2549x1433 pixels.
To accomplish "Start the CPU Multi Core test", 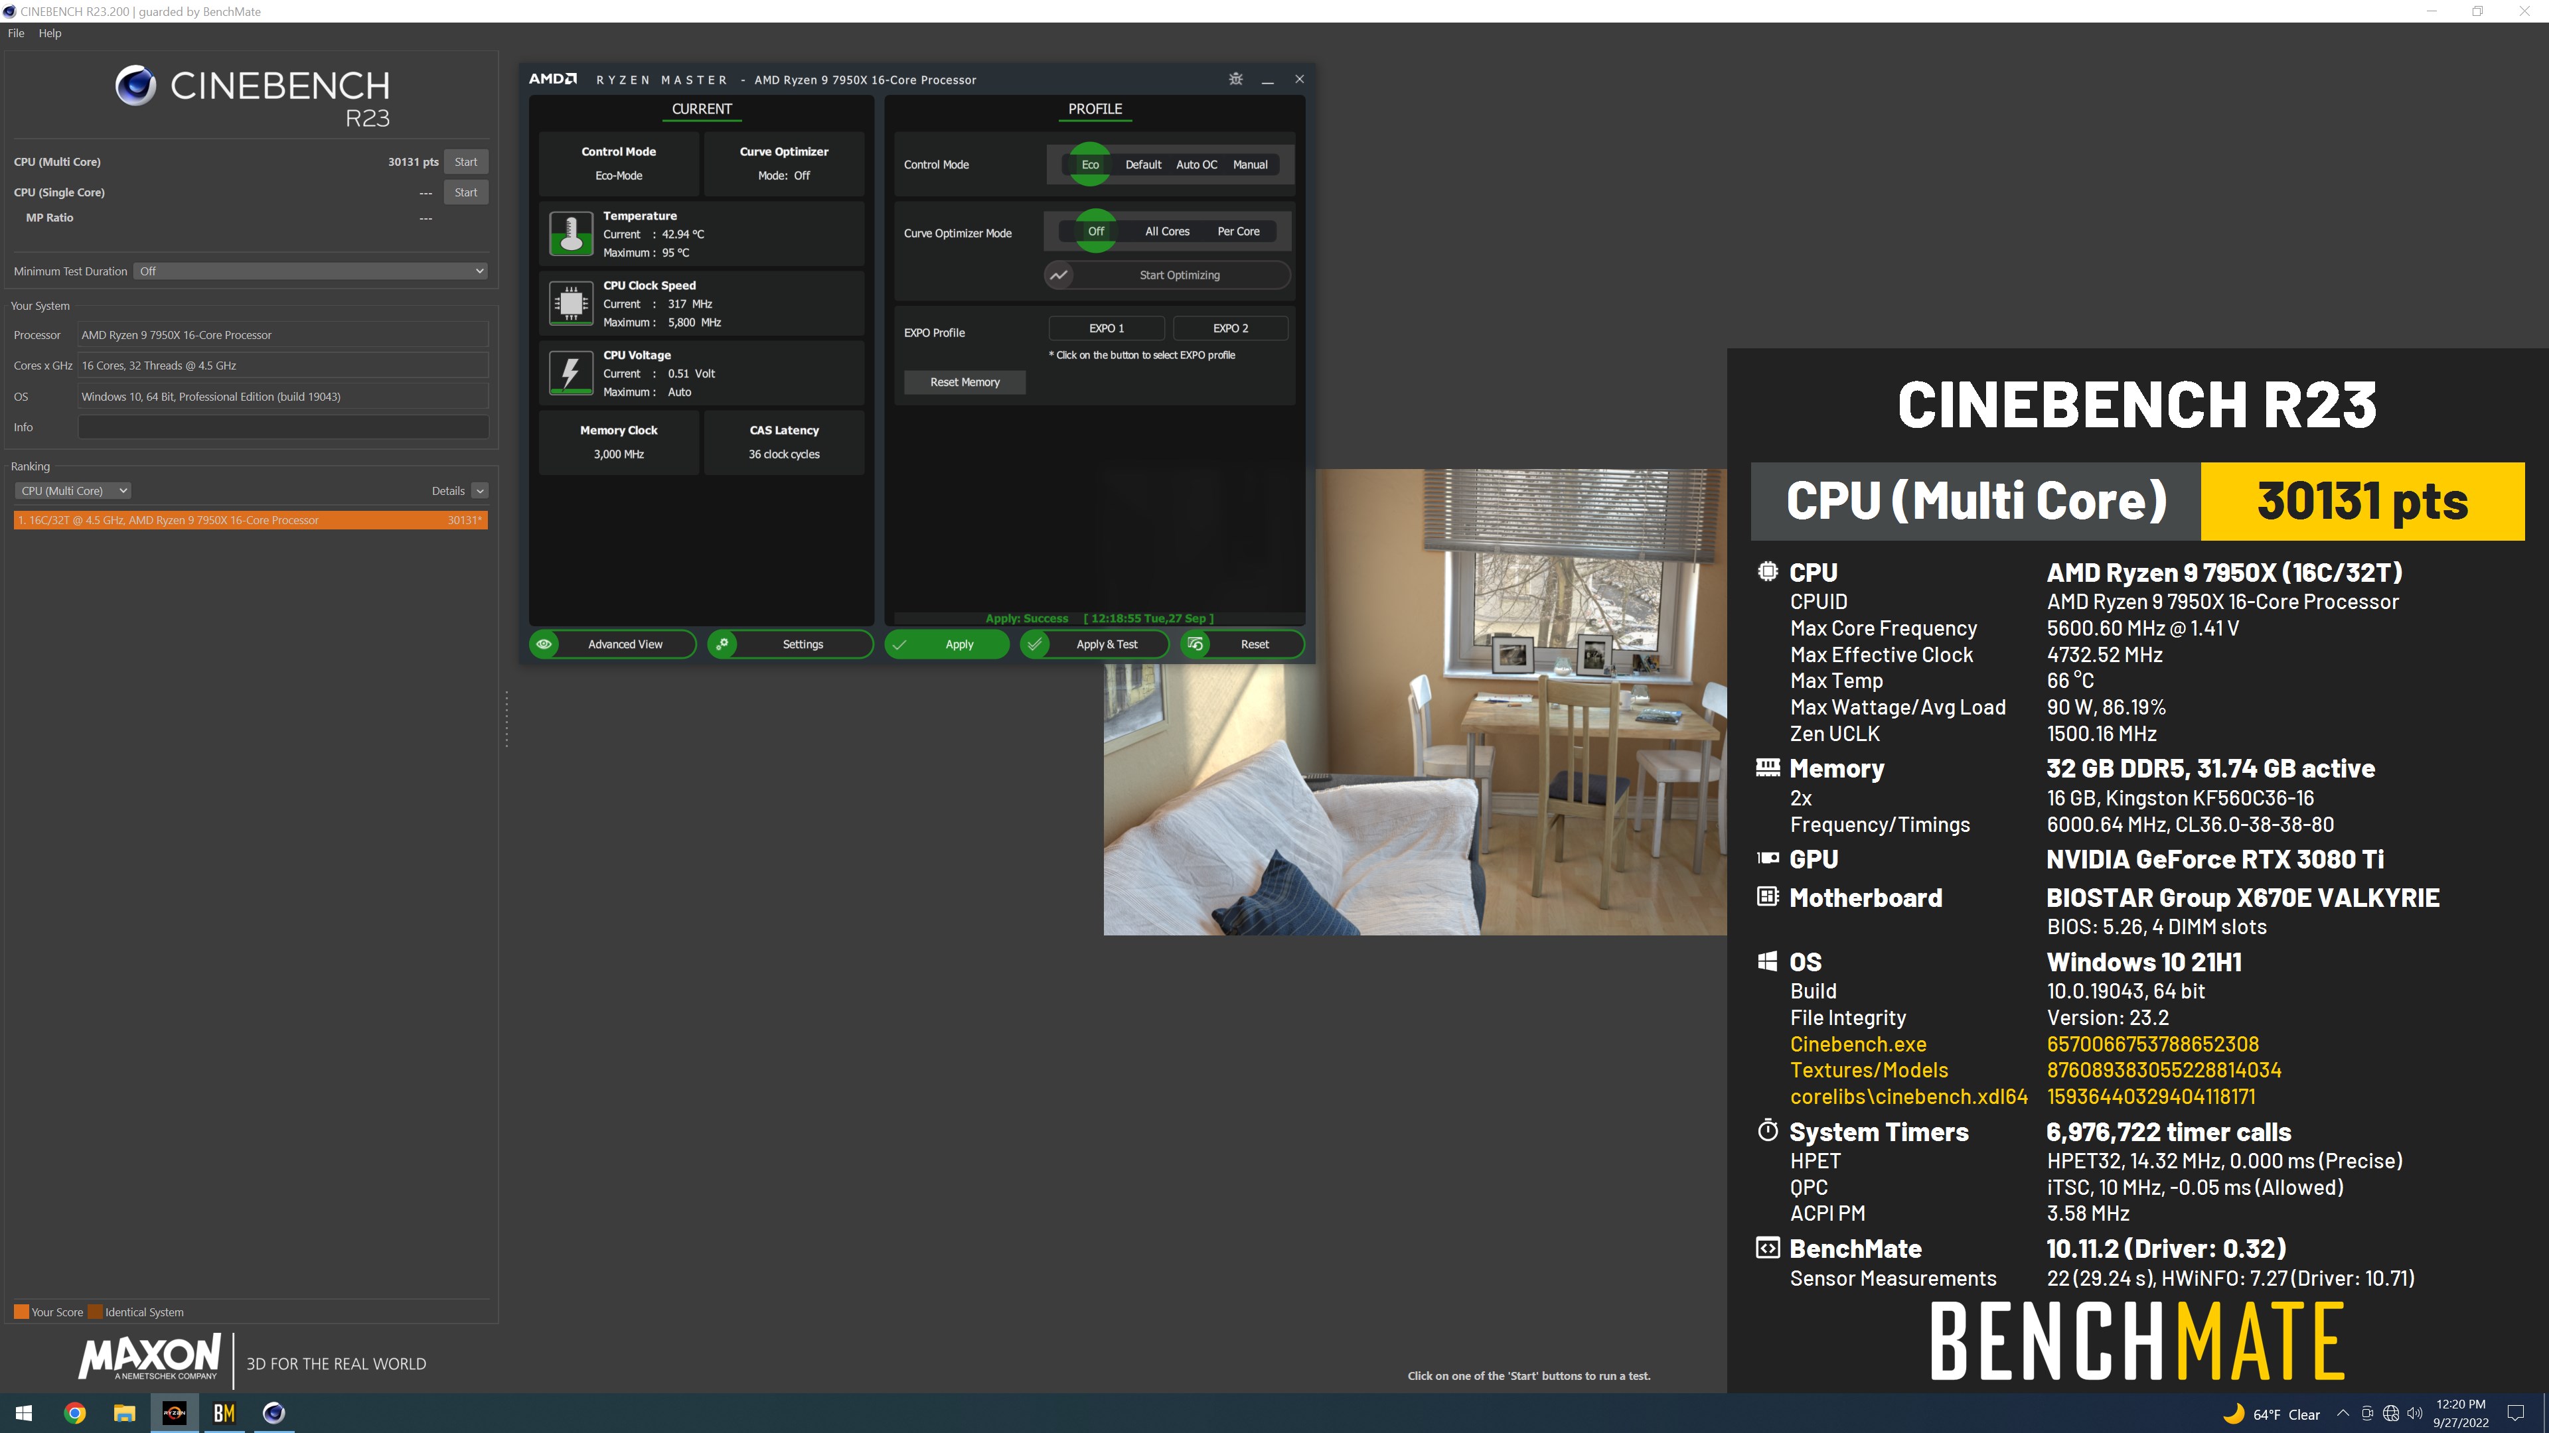I will pos(465,162).
